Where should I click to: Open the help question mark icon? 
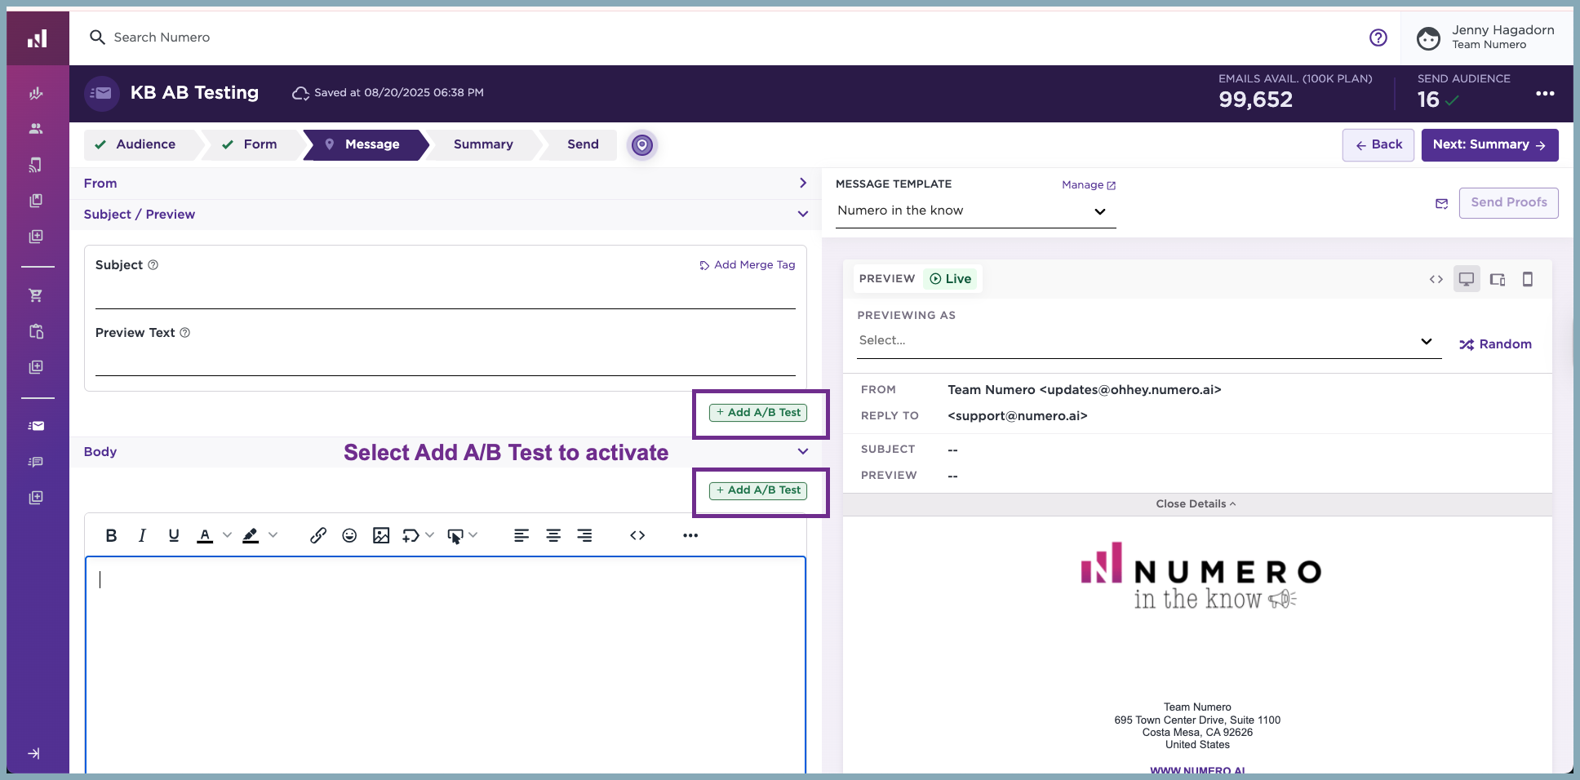coord(1378,38)
